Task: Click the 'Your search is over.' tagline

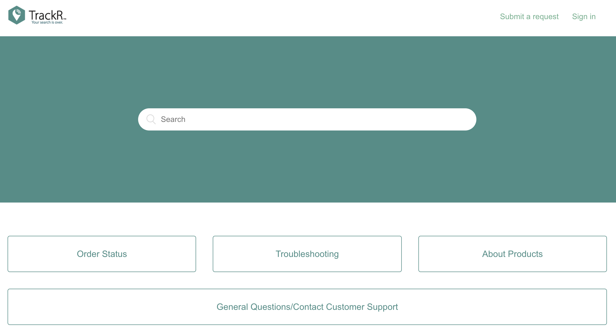Action: tap(48, 22)
